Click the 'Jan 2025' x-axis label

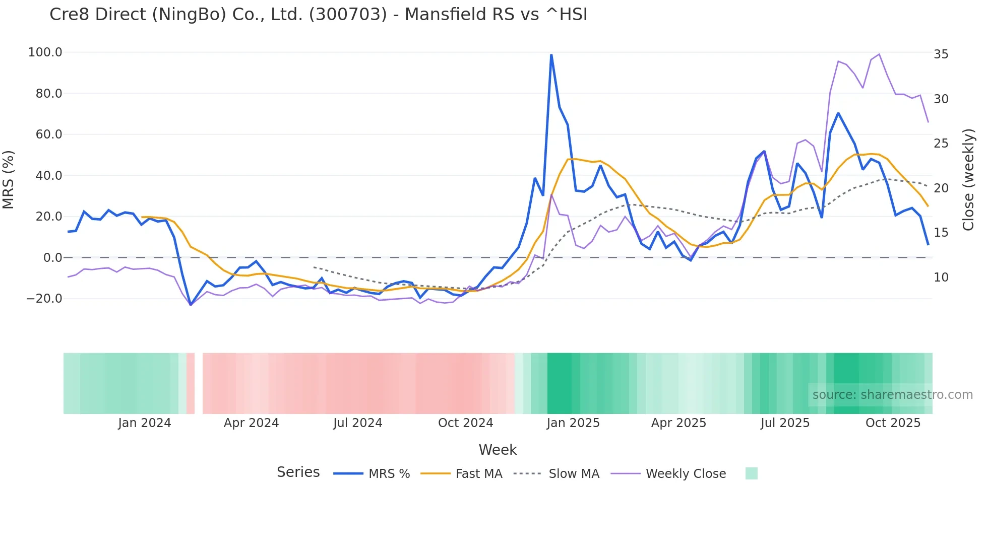pos(573,423)
